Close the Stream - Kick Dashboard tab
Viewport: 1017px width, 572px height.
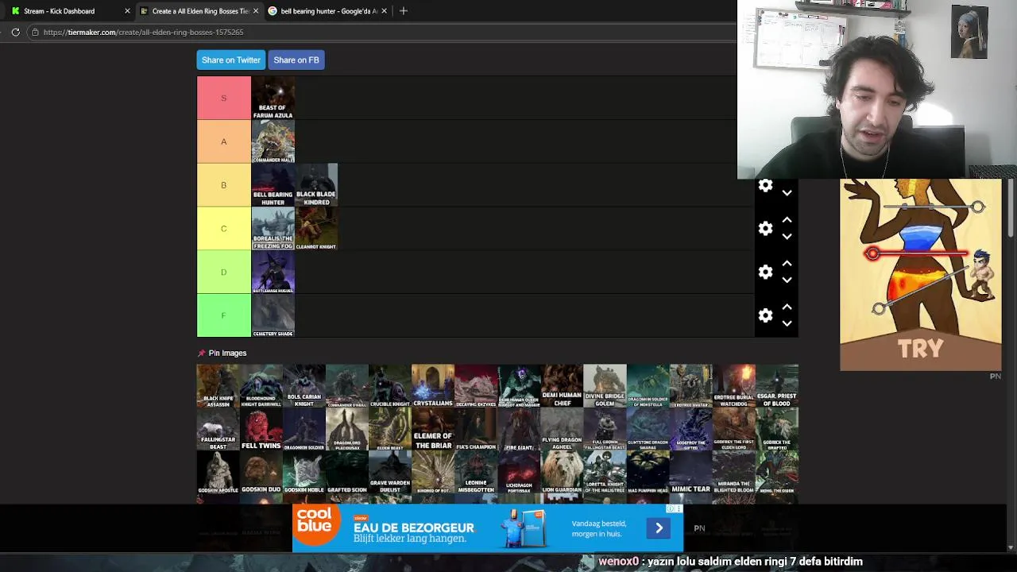(127, 11)
